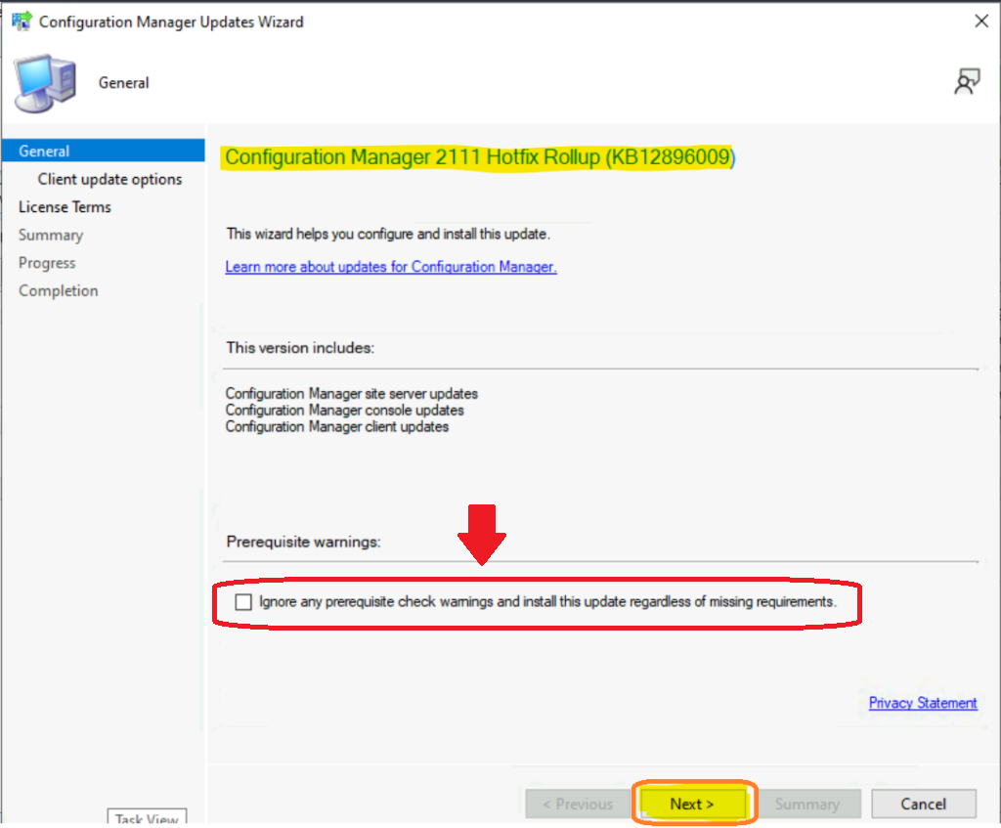Select the Completion step in sidebar

coord(58,290)
